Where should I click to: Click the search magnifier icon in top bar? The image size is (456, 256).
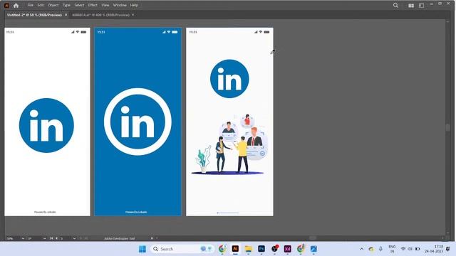tap(396, 5)
